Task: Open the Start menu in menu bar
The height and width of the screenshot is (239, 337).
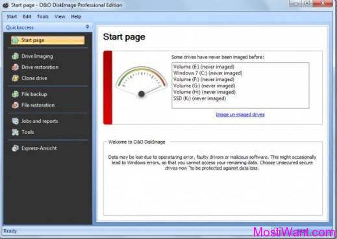Action: pyautogui.click(x=12, y=17)
